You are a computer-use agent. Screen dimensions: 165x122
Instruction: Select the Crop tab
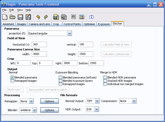pyautogui.click(x=57, y=24)
